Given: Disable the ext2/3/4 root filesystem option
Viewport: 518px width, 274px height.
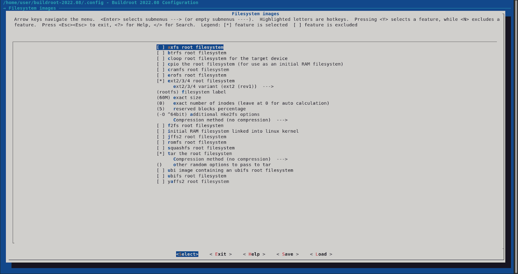Looking at the screenshot, I should pyautogui.click(x=161, y=81).
